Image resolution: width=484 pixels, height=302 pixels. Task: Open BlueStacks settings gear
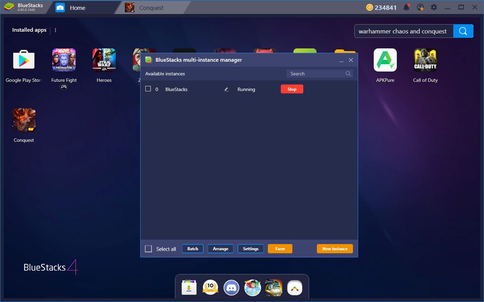(434, 7)
